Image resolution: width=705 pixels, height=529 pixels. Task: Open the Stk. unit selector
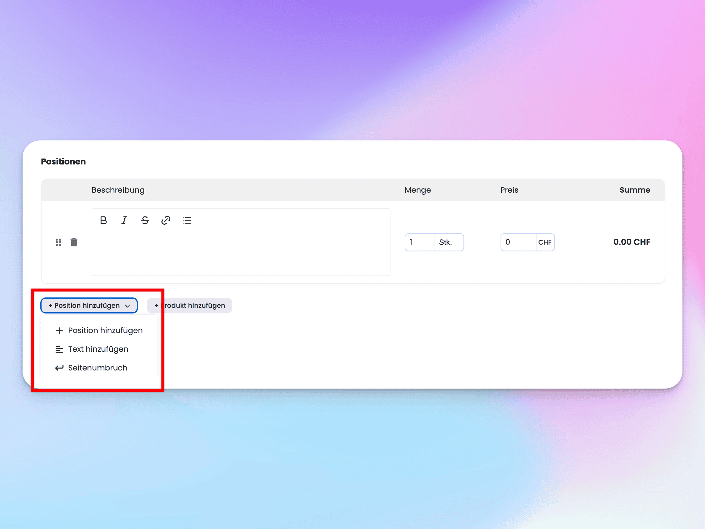click(448, 242)
